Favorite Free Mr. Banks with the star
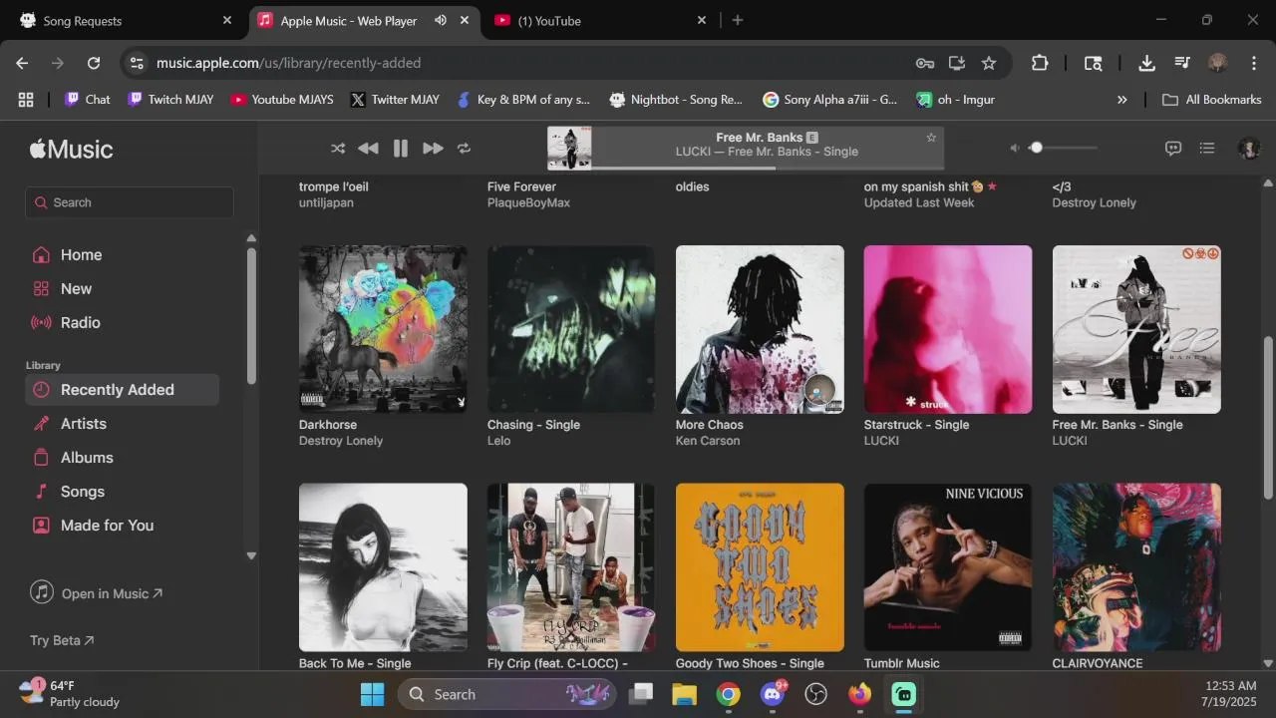The width and height of the screenshot is (1276, 718). point(931,138)
